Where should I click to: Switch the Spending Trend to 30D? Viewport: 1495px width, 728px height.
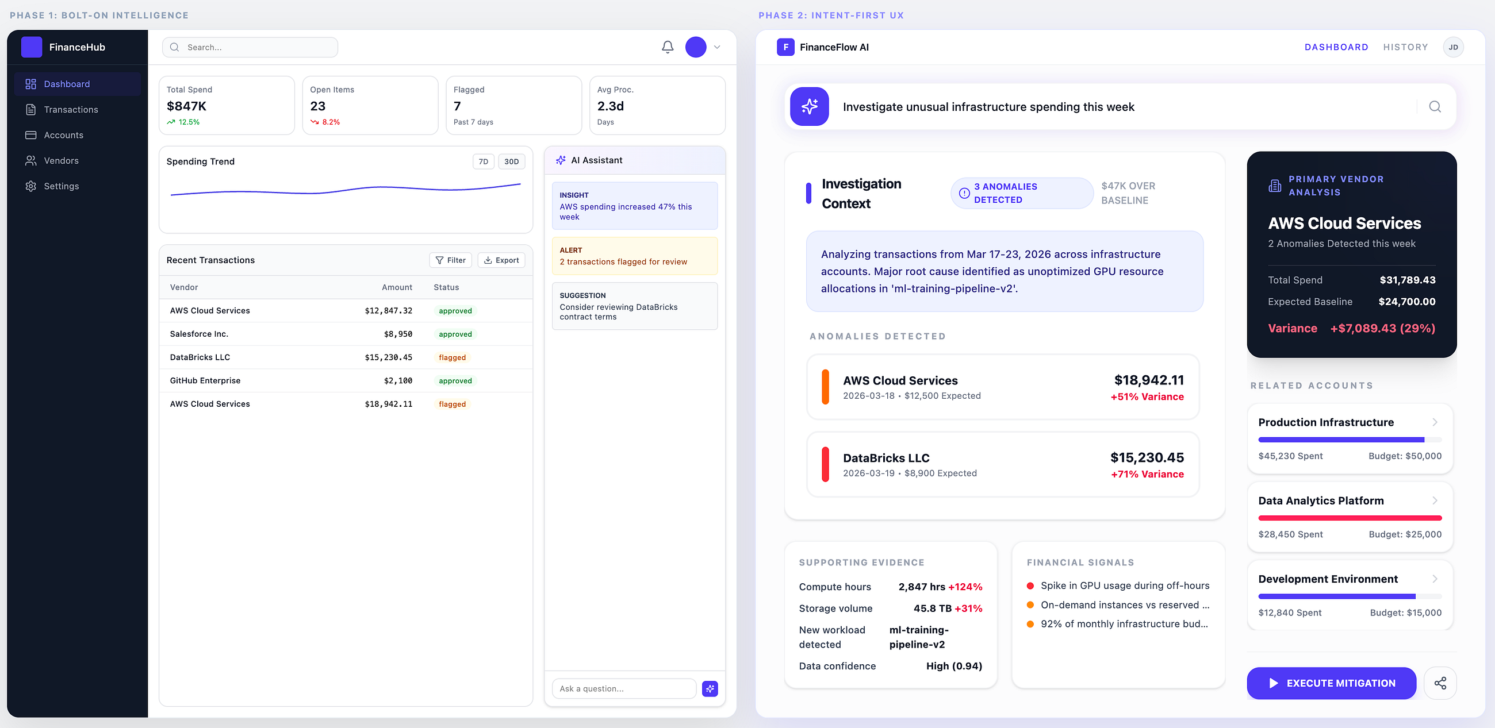(x=511, y=162)
